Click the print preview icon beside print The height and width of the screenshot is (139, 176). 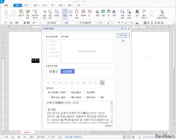click(28, 23)
